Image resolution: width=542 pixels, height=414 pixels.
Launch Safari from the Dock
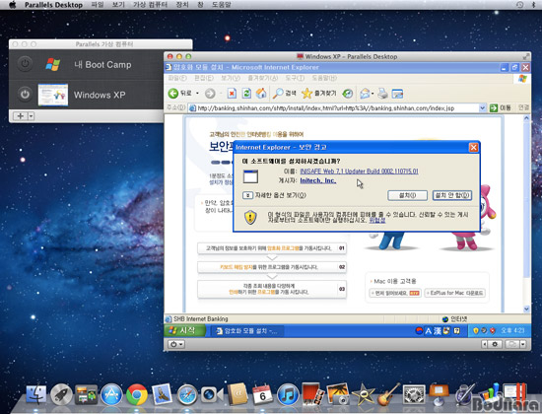(x=187, y=394)
